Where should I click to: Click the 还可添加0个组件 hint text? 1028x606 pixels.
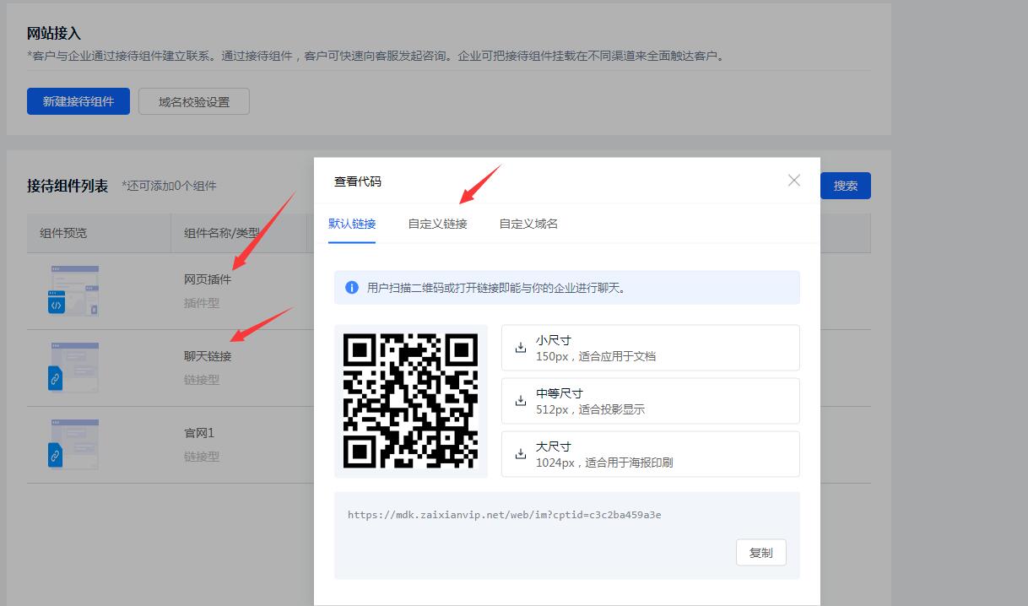coord(169,186)
